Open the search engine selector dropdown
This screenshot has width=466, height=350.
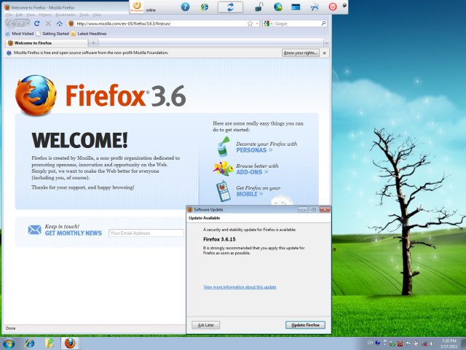click(x=268, y=23)
